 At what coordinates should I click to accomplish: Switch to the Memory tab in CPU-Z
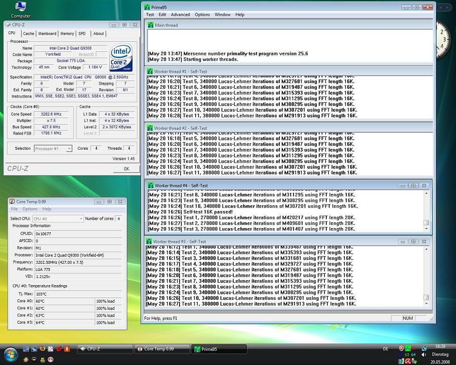point(67,33)
